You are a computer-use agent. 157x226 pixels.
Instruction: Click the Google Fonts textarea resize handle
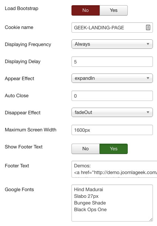(151, 220)
